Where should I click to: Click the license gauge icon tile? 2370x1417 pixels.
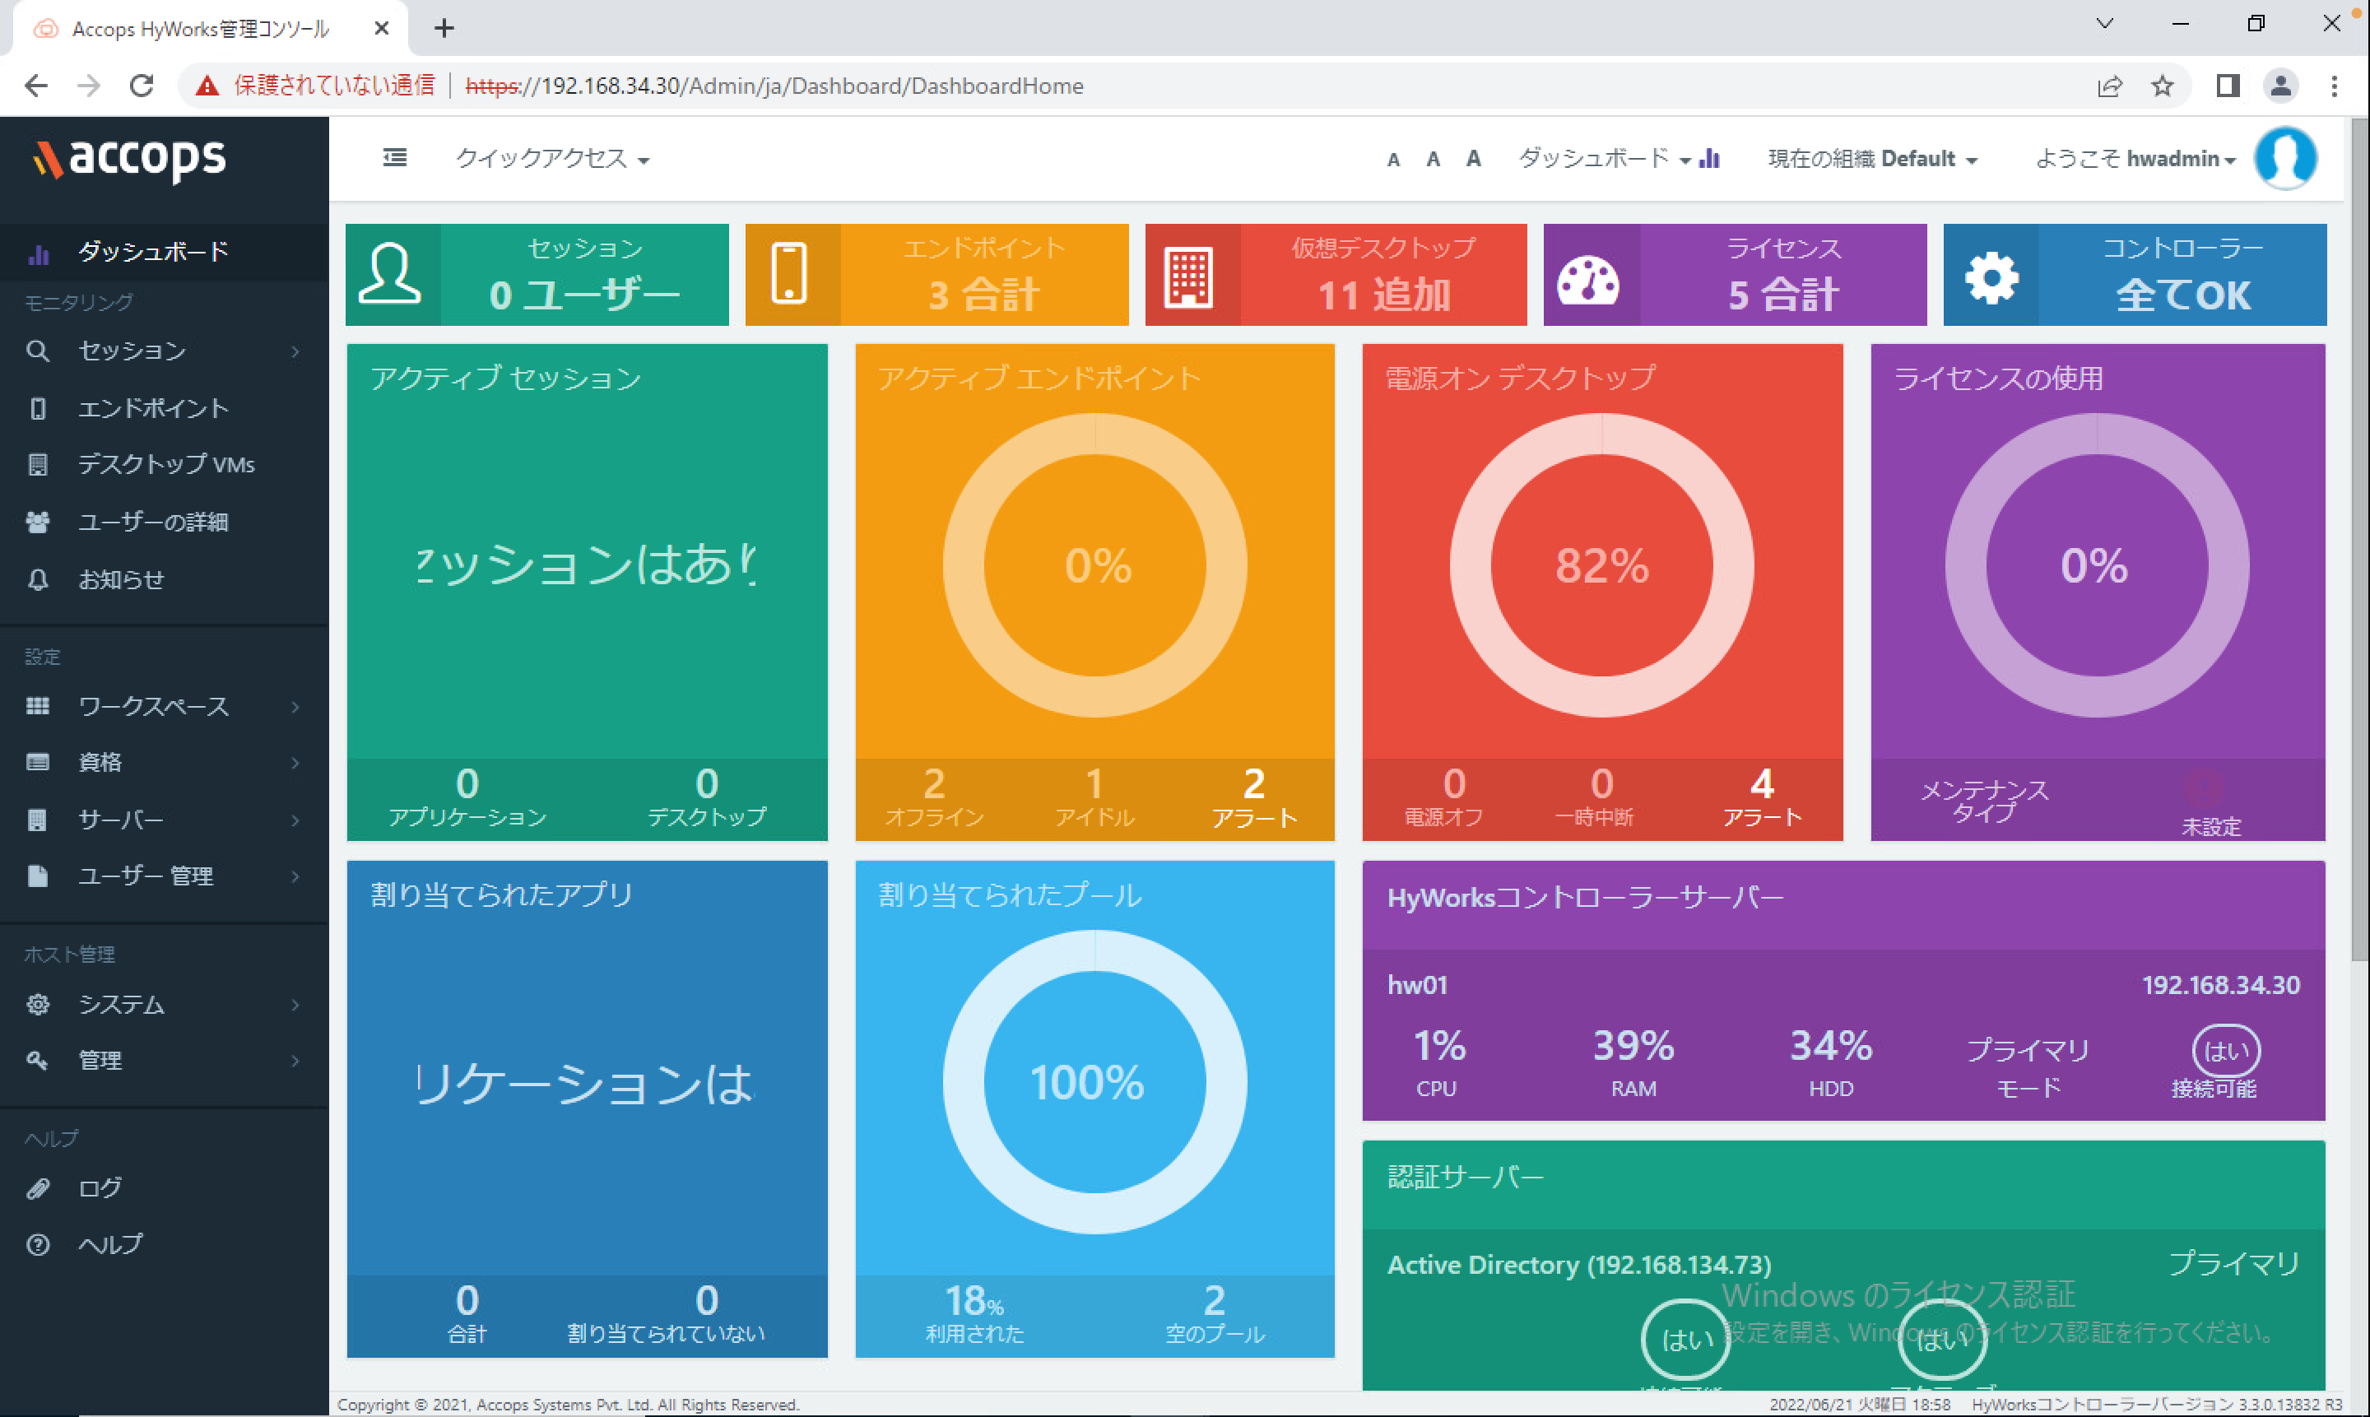coord(1589,278)
